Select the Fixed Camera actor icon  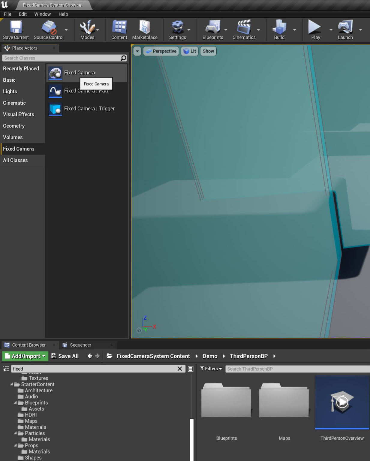[55, 73]
